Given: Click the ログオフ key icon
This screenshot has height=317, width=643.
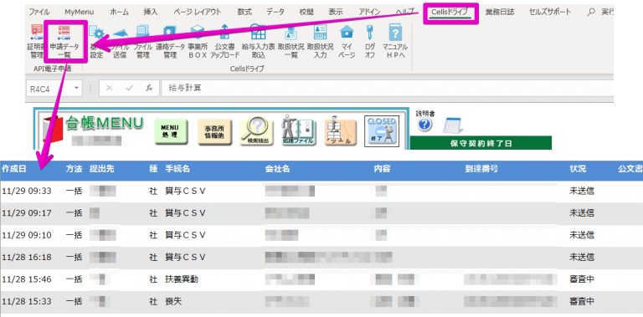Looking at the screenshot, I should click(x=369, y=41).
